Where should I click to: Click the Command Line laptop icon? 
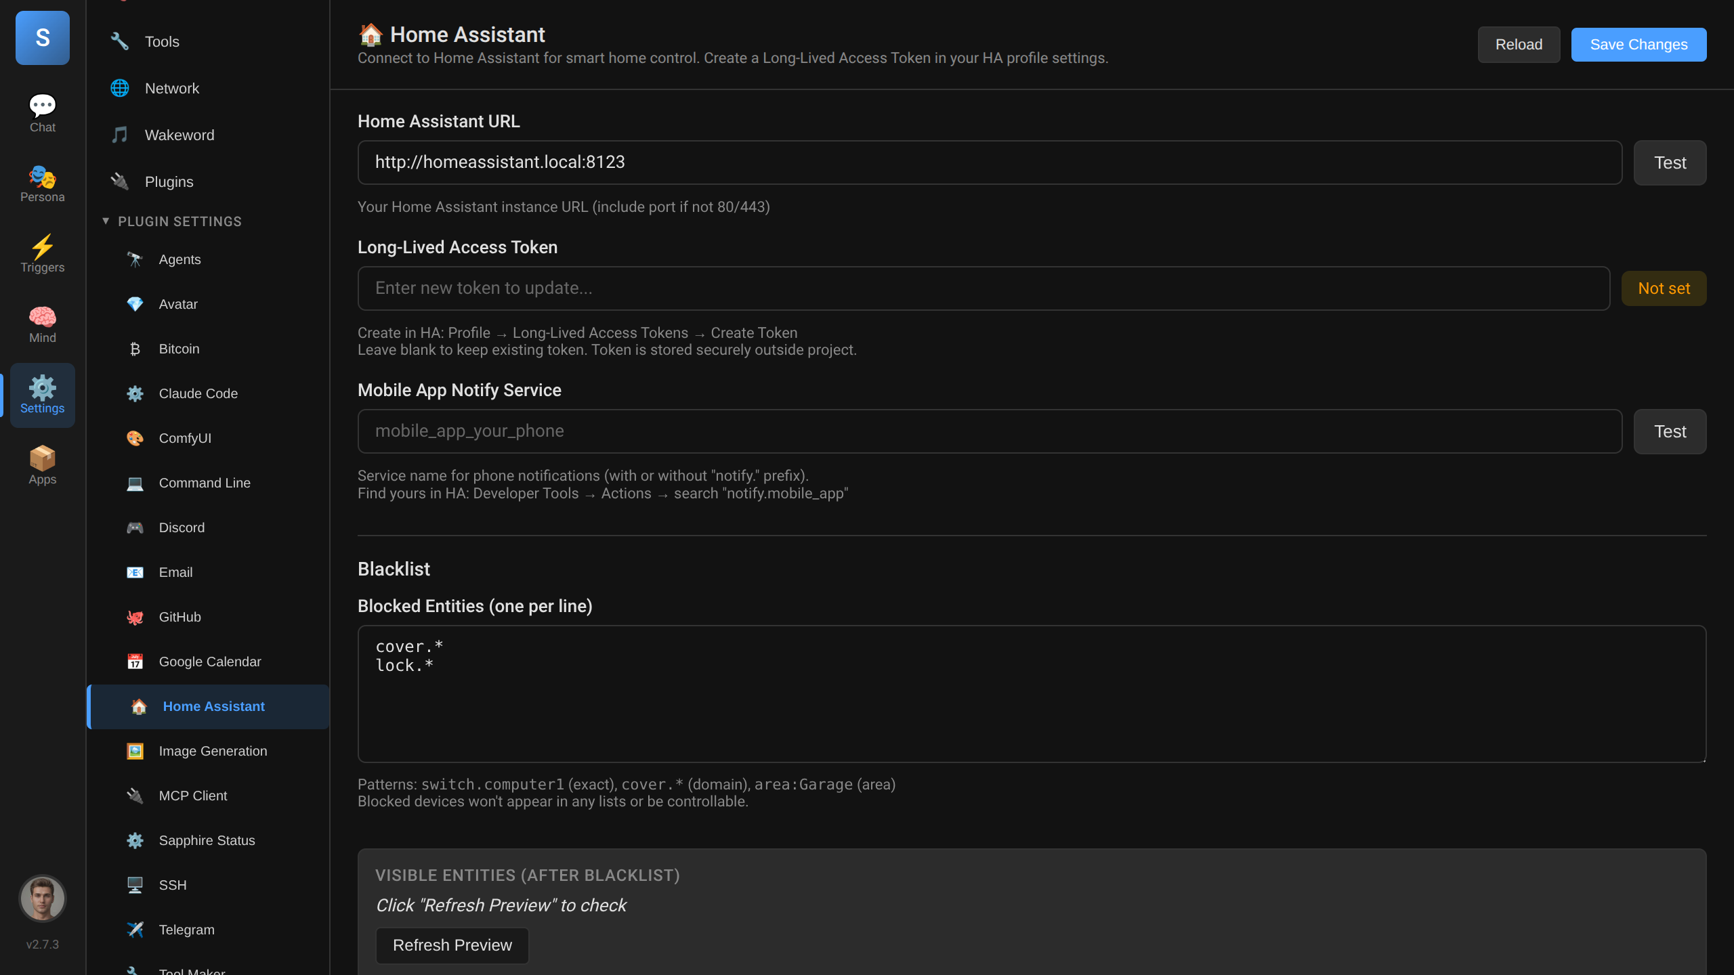click(x=135, y=483)
